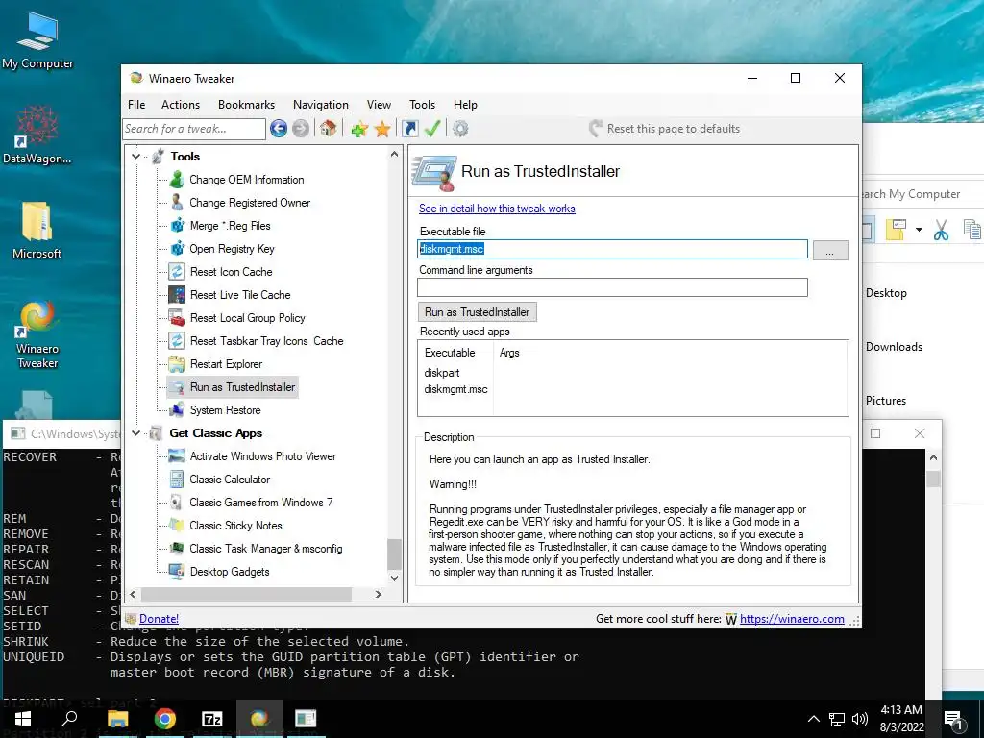Click the Cut scissors icon in My Computer window
The width and height of the screenshot is (984, 738).
941,230
